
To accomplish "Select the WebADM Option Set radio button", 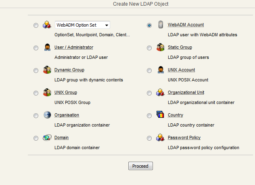I will coord(36,25).
